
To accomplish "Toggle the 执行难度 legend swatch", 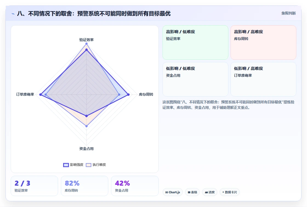I will 89,165.
